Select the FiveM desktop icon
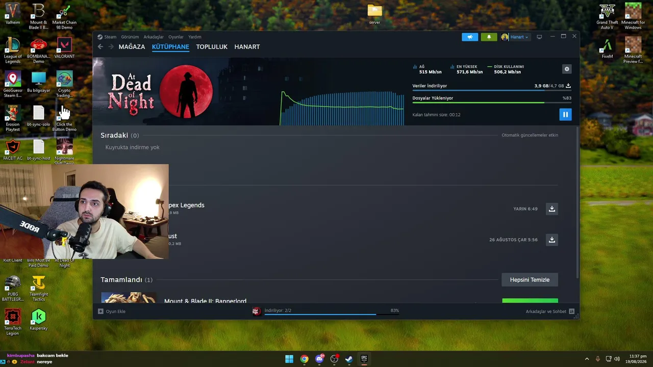The width and height of the screenshot is (653, 367). (607, 48)
